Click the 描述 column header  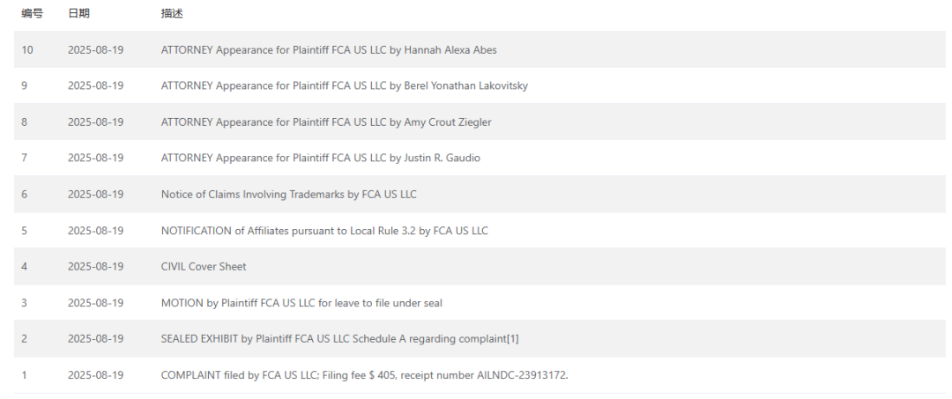click(x=172, y=14)
